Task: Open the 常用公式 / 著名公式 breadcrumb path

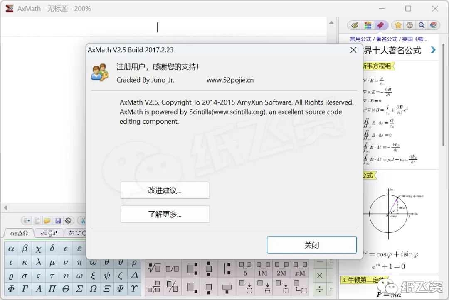Action: coord(388,39)
